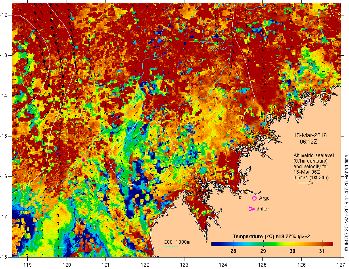Click the "Altimetric sealevel" caption line

(314, 155)
